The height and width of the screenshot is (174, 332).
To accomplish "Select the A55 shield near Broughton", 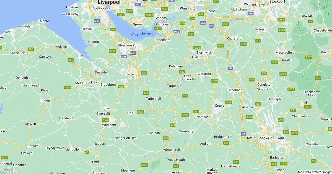I will click(x=121, y=87).
